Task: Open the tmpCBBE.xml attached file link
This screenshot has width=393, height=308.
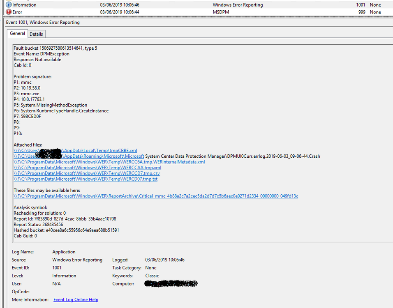Action: (x=75, y=150)
